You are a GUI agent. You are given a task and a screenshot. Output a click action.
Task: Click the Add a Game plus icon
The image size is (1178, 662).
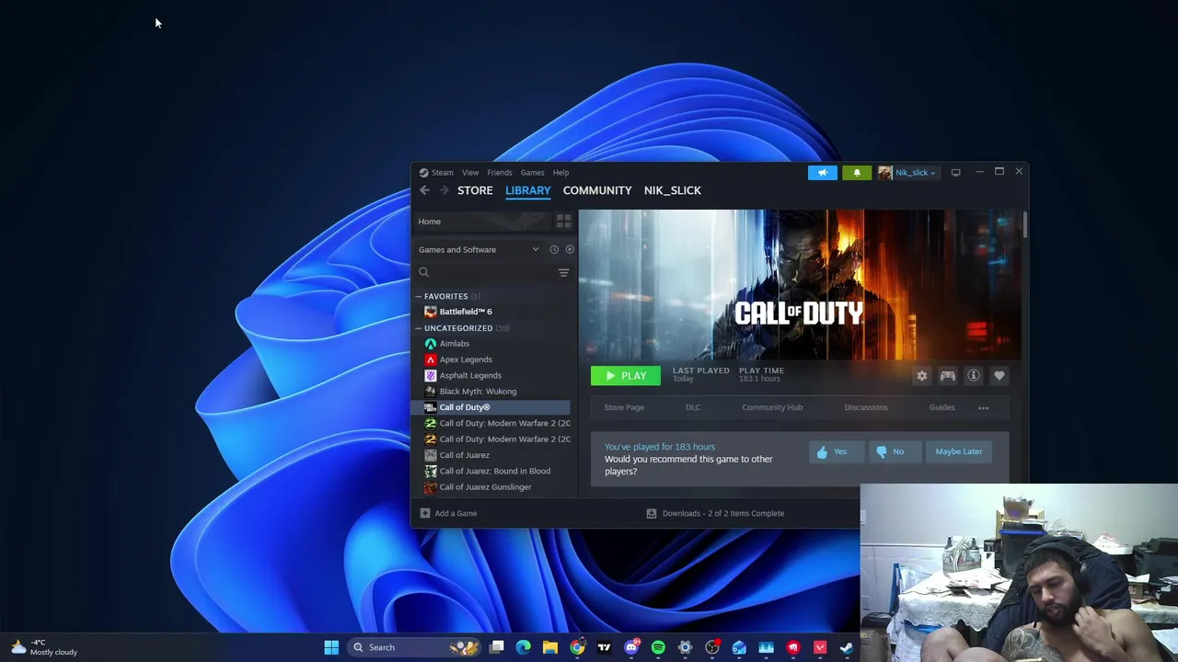coord(424,513)
